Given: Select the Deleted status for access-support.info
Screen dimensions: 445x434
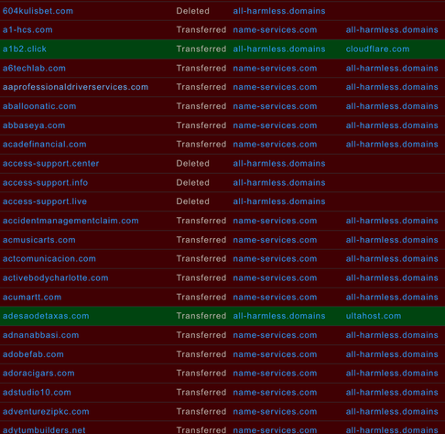Looking at the screenshot, I should (x=192, y=182).
